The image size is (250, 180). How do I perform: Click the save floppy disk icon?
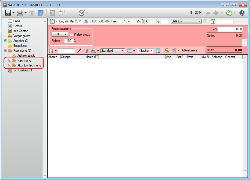click(x=8, y=13)
